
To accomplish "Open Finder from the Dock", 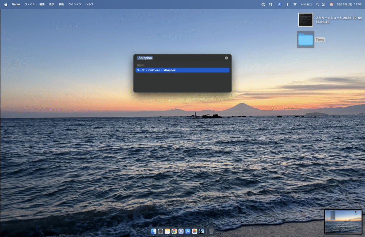I will point(154,231).
